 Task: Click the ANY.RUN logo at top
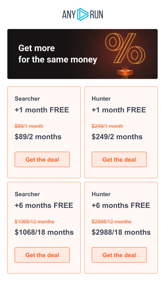[x=82, y=14]
